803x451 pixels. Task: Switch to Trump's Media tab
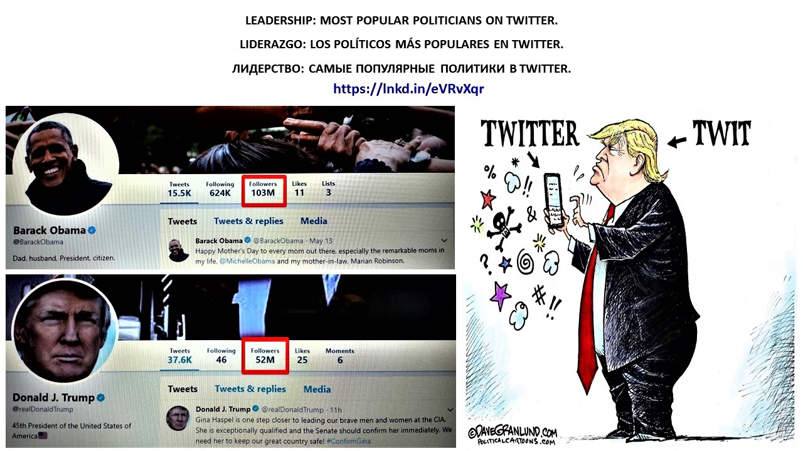[x=317, y=389]
